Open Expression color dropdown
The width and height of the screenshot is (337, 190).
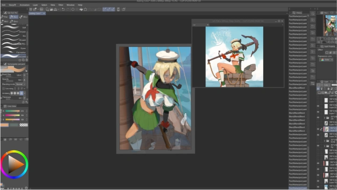[x=326, y=59]
